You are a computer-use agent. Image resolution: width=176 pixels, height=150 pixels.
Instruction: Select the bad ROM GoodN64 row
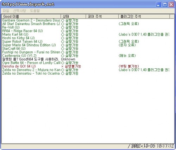point(31,59)
